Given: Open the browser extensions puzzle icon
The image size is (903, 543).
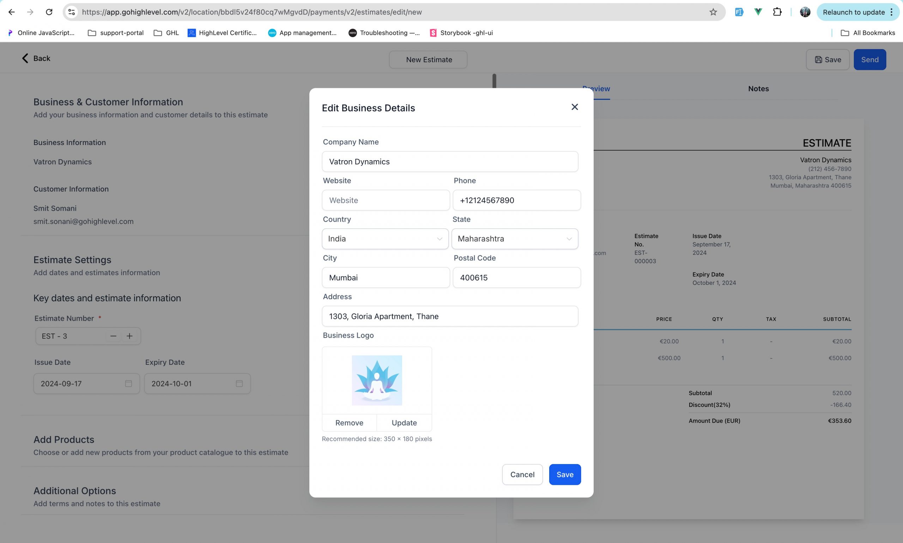Looking at the screenshot, I should (x=777, y=12).
